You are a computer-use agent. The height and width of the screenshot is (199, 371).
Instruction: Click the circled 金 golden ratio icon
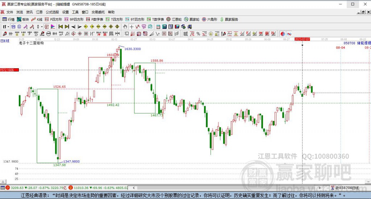[211, 34]
